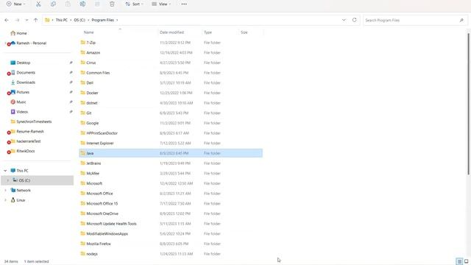Click This PC in address breadcrumb

(x=62, y=20)
